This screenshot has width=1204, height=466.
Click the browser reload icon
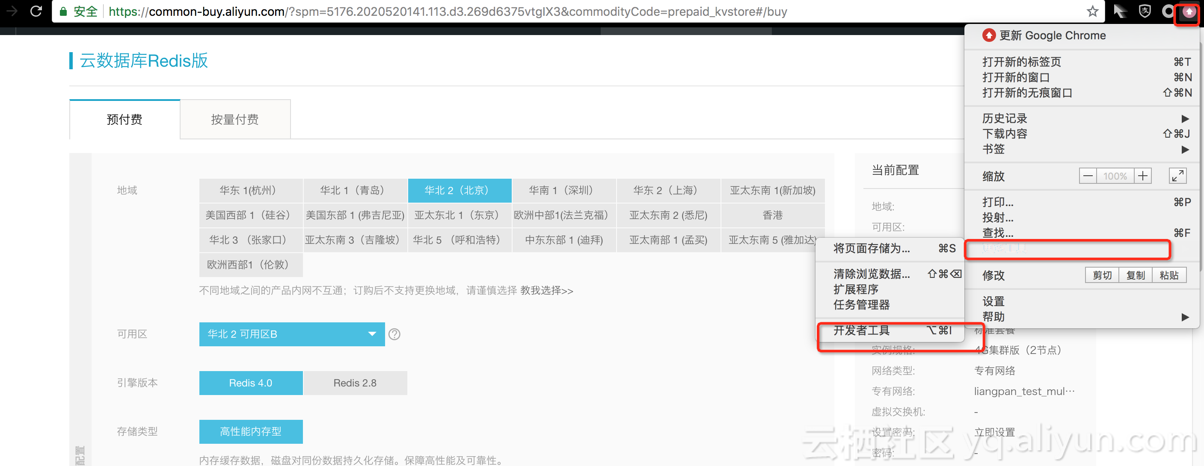coord(36,11)
